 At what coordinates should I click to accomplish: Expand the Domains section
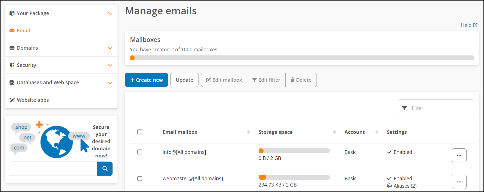(110, 47)
